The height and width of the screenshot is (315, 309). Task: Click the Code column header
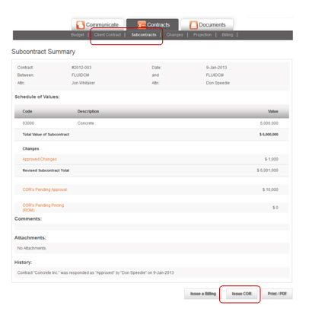[27, 111]
